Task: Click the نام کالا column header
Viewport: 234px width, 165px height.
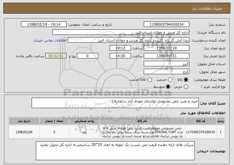Action: [142, 121]
